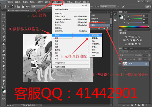This screenshot has height=107, width=152.
Task: Open the 模式 blend mode dropdown in options bar
Action: [x=39, y=7]
